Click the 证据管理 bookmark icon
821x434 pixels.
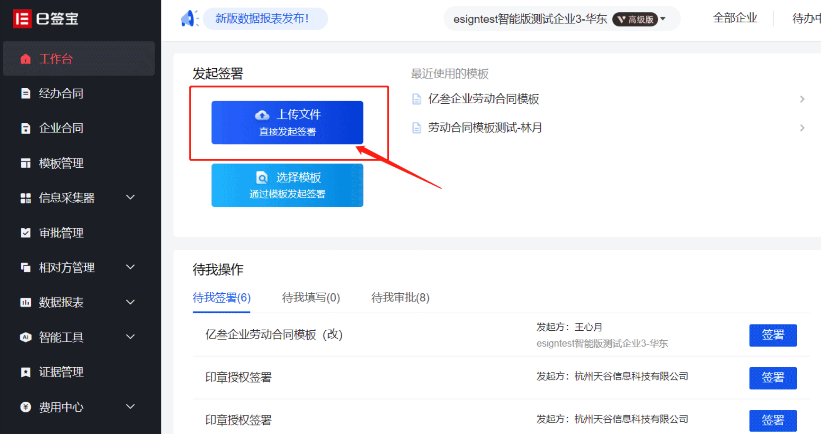[25, 372]
